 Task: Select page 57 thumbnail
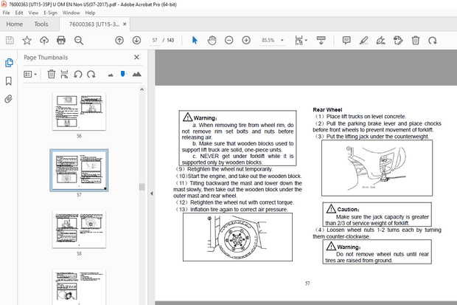tap(79, 171)
